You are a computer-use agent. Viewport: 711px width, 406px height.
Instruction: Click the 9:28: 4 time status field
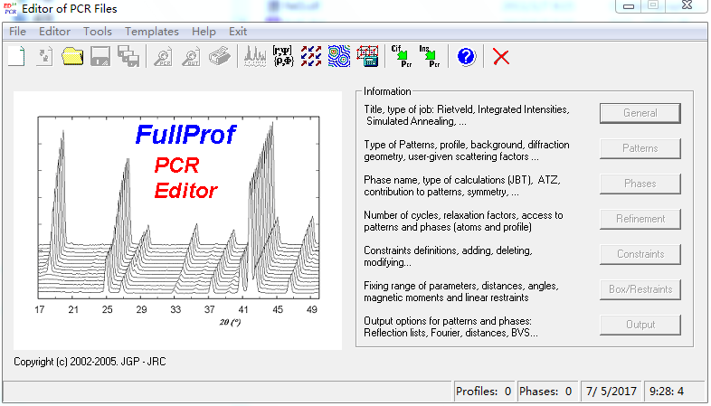click(674, 392)
